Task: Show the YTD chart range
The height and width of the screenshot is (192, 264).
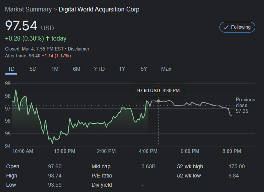Action: (99, 69)
